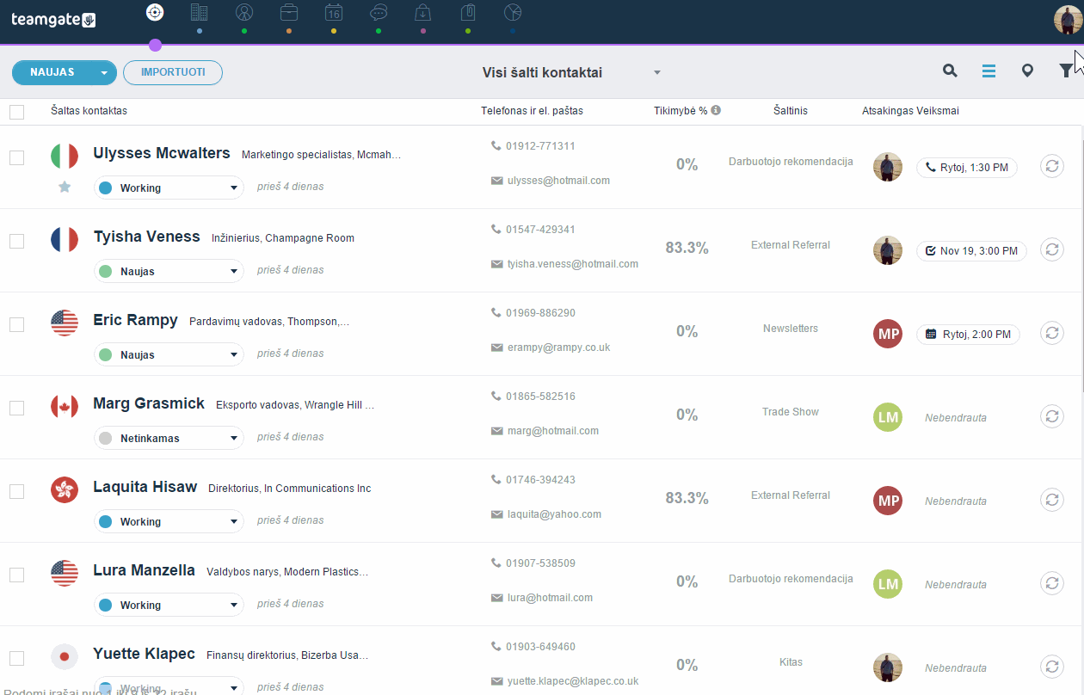The image size is (1084, 695).
Task: Click the IMPORTUOTI button
Action: [x=173, y=72]
